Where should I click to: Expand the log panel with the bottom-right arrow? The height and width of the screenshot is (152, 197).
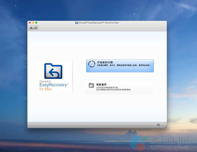[x=158, y=125]
